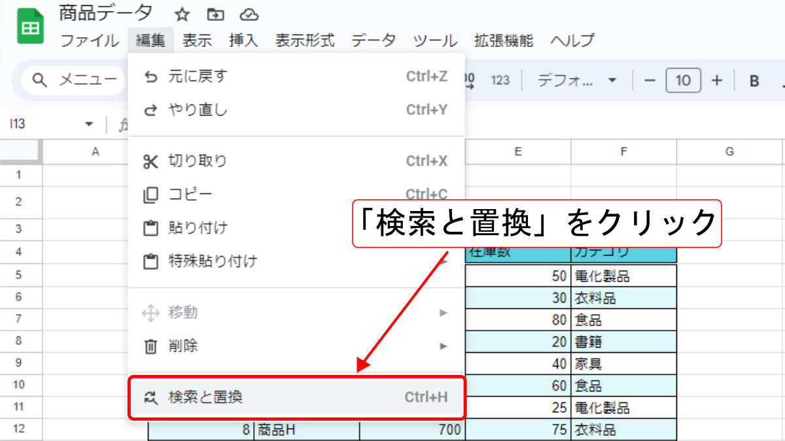
Task: Choose 検索と置換 from the edit menu
Action: pos(296,397)
